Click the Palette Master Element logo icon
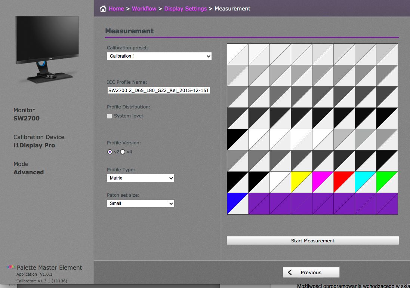Screen dimensions: 410x288 pyautogui.click(x=11, y=267)
